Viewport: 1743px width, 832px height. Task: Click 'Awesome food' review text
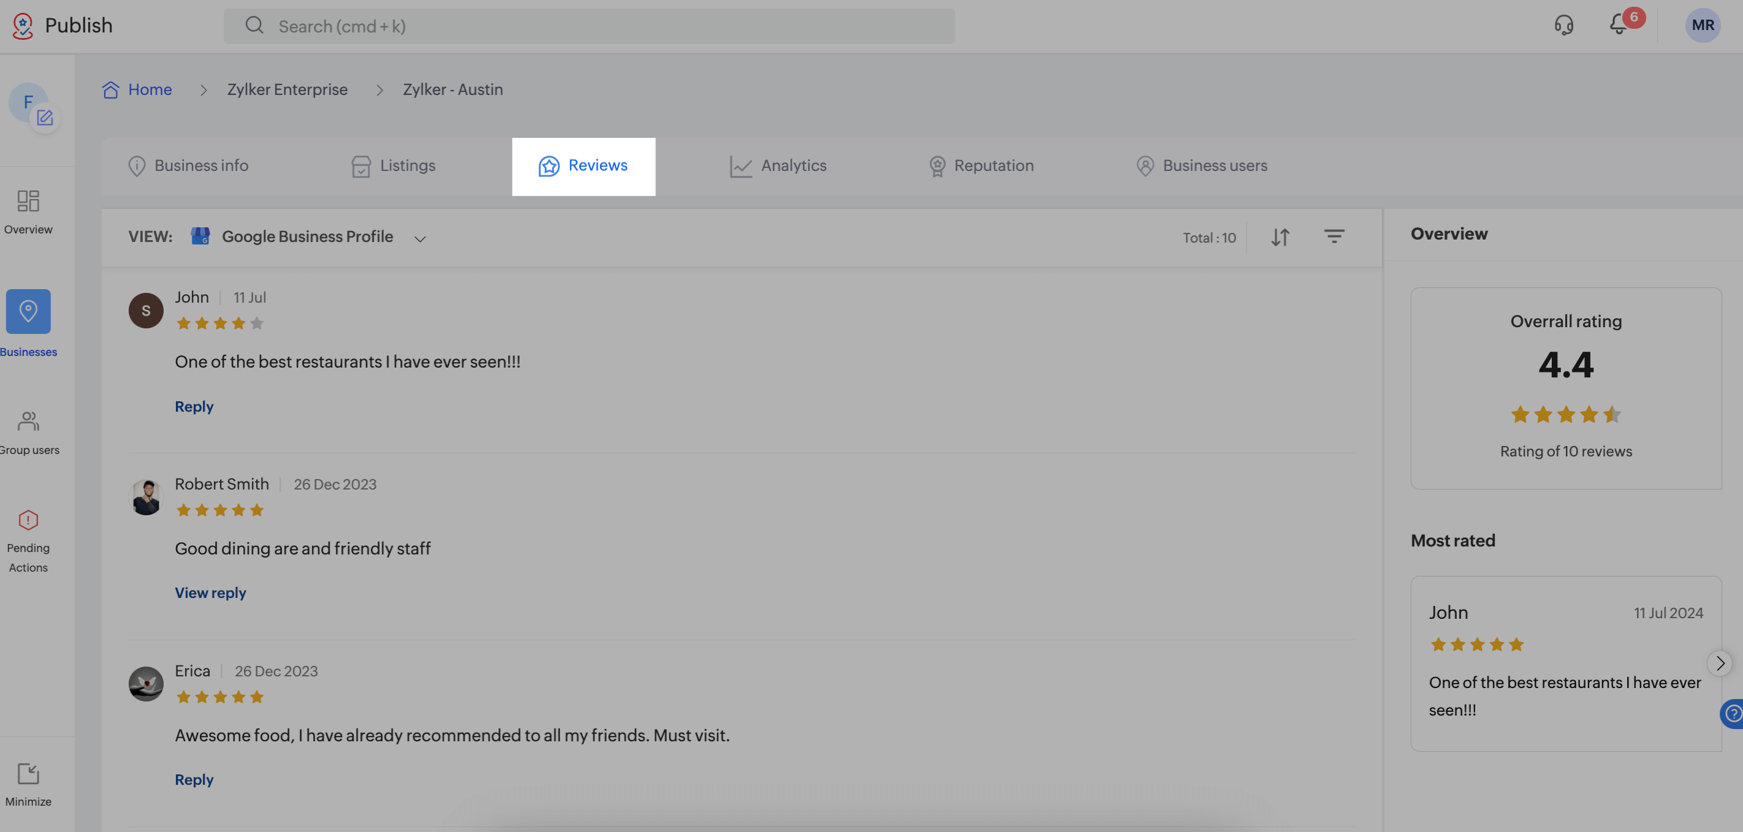pos(452,735)
